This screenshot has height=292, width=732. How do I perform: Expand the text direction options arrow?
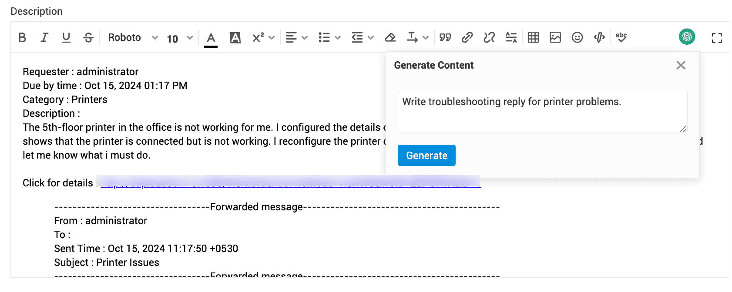[x=426, y=38]
